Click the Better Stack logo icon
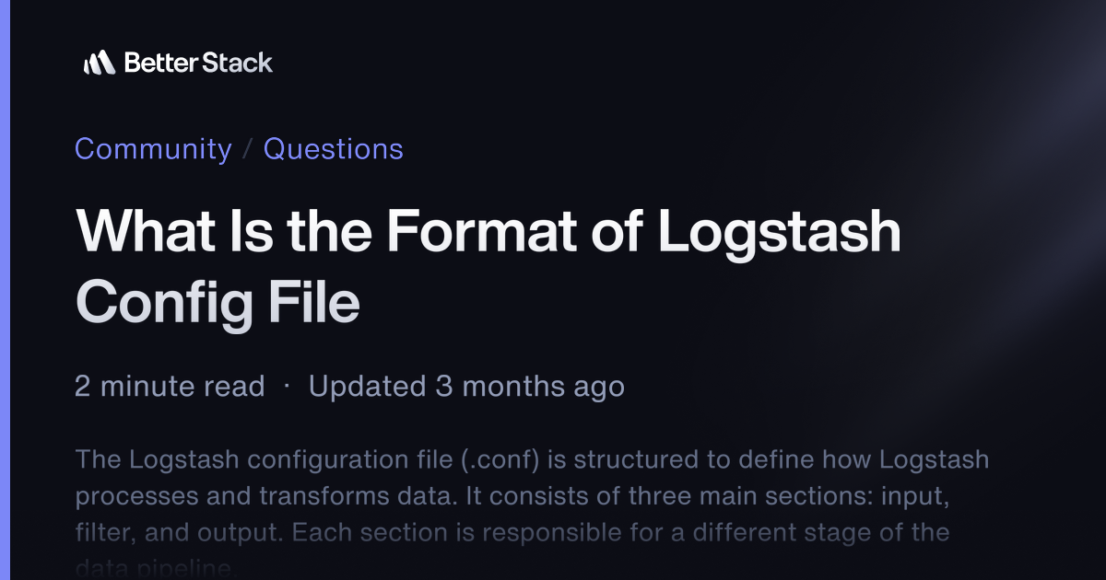 tap(99, 63)
